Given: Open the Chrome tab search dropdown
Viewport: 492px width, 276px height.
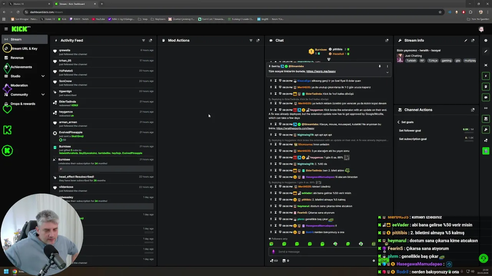Looking at the screenshot, I should pos(4,4).
